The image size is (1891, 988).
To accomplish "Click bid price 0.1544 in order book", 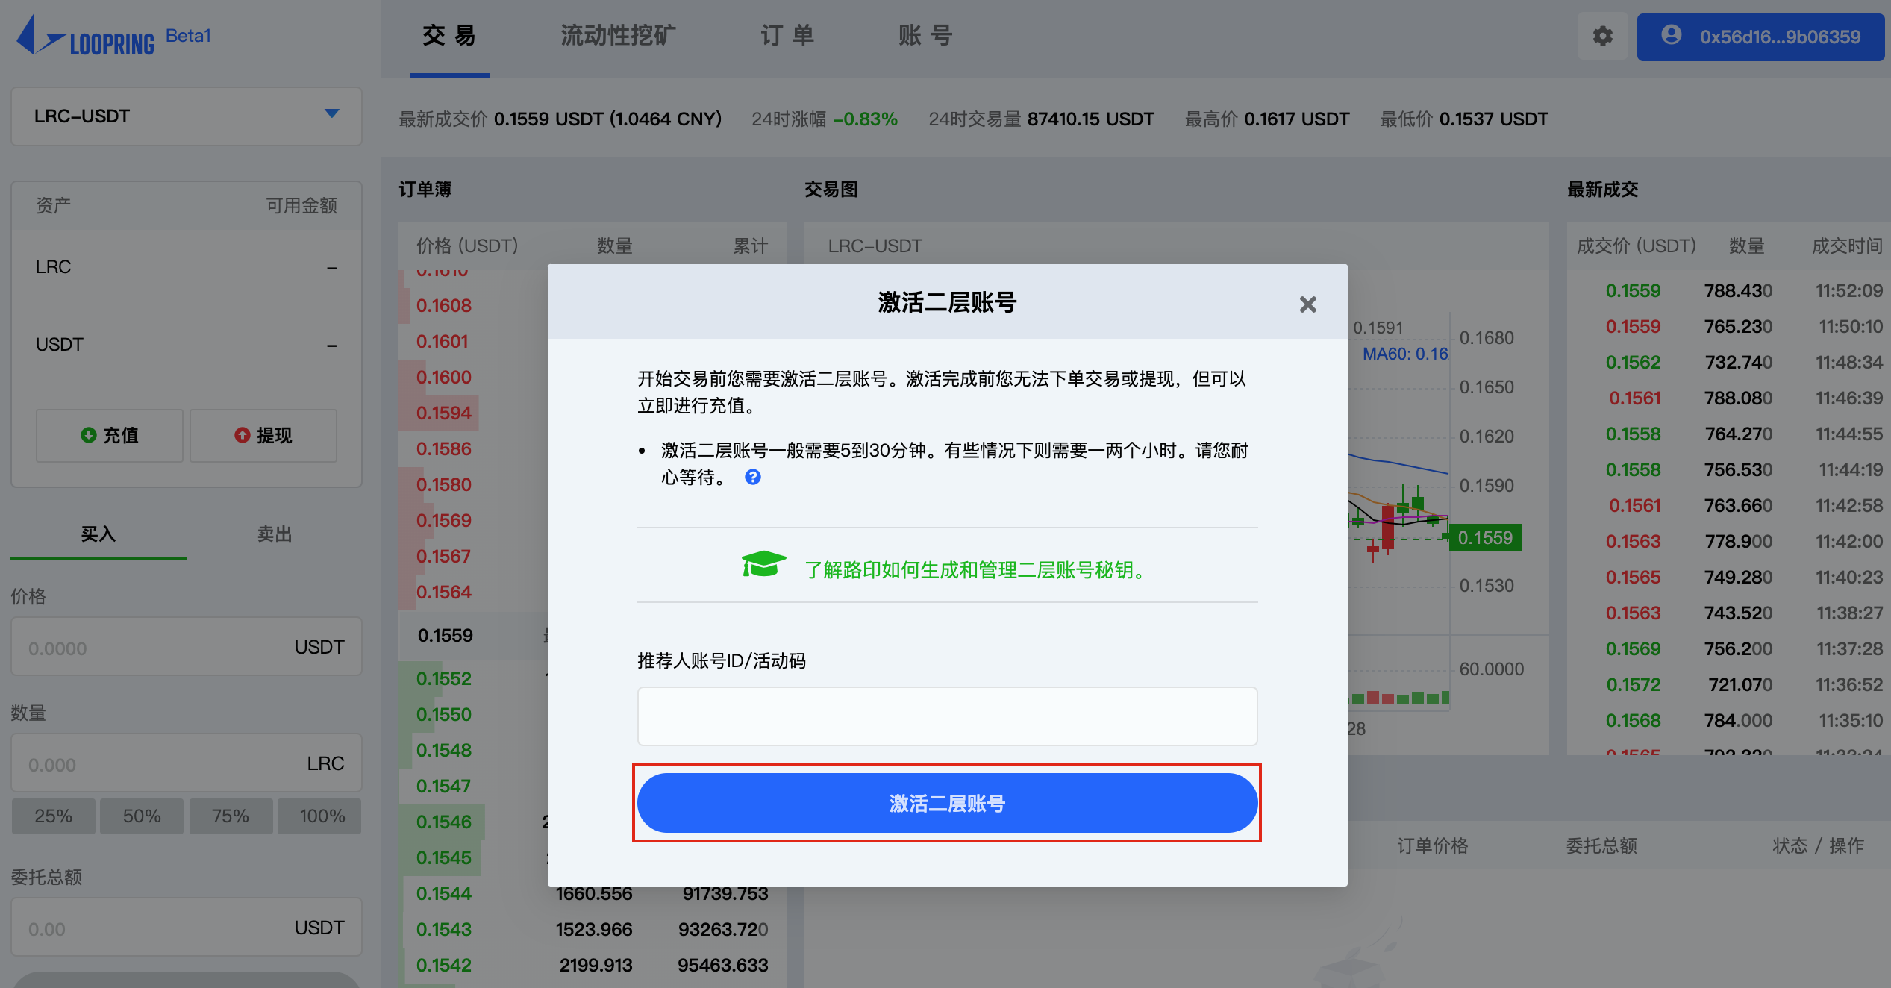I will (444, 893).
